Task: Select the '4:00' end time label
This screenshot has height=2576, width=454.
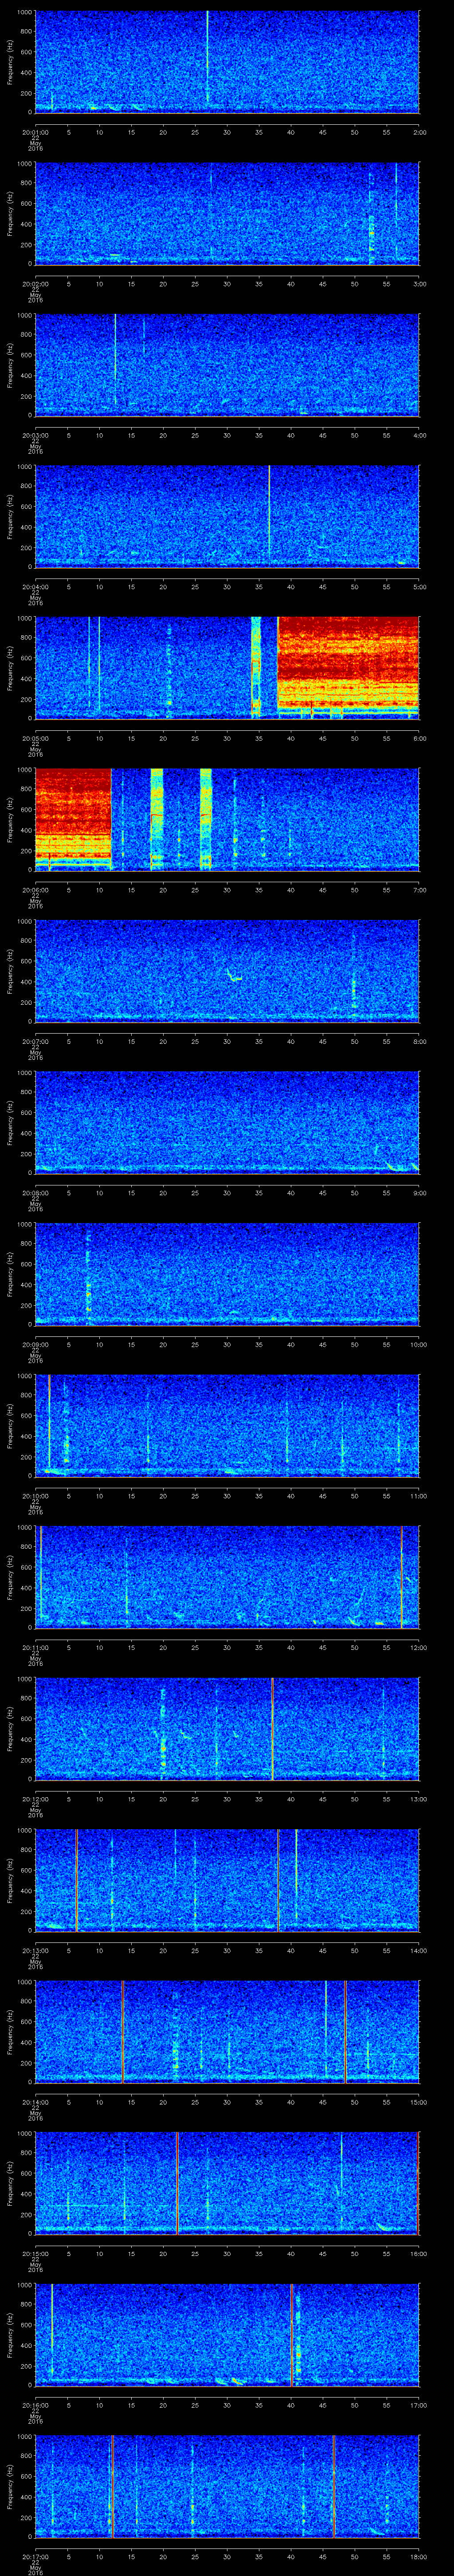Action: [419, 435]
